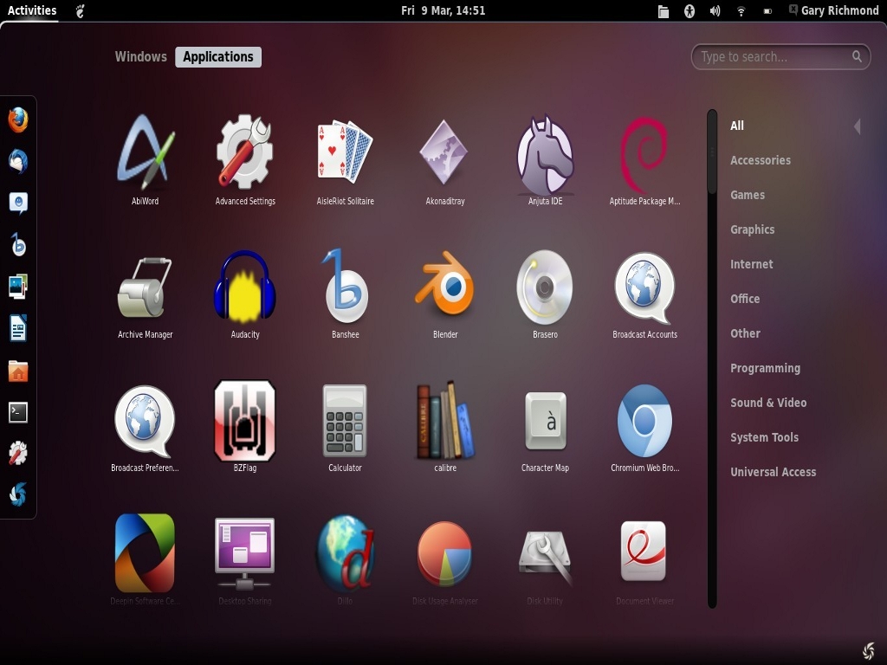Open Akonaditray application

coord(445,159)
